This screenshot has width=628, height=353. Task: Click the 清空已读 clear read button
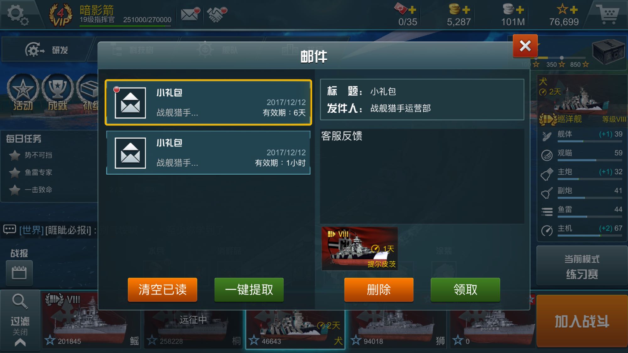click(x=162, y=289)
